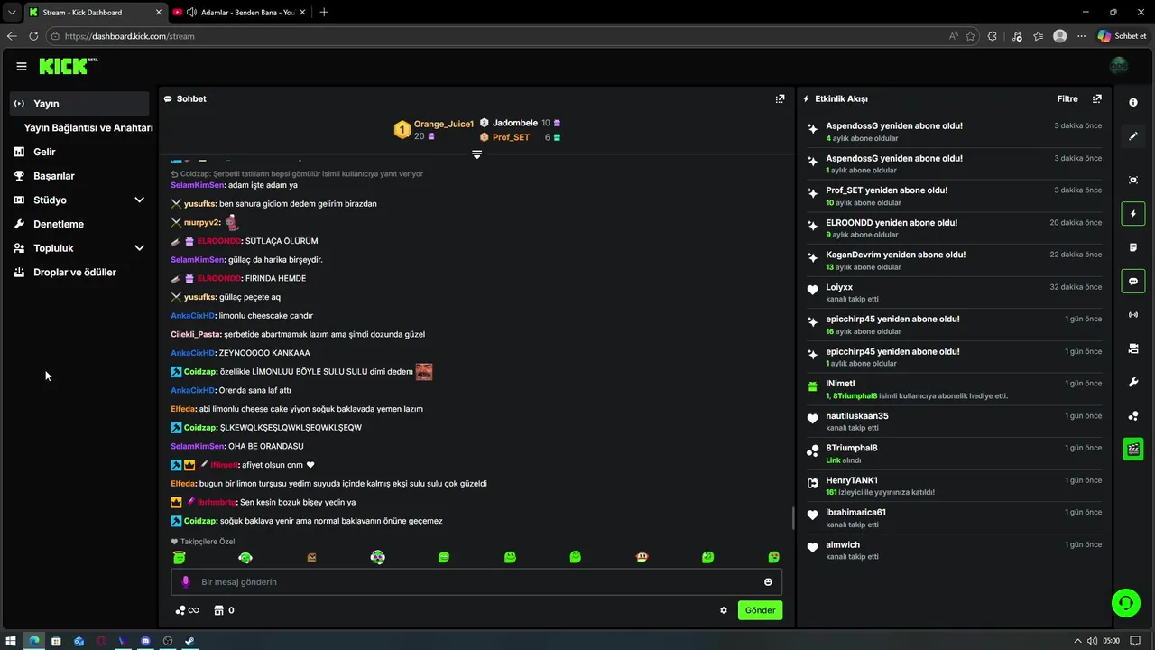Viewport: 1155px width, 650px height.
Task: Pop out the Etkinlik Akışı panel
Action: (1097, 98)
